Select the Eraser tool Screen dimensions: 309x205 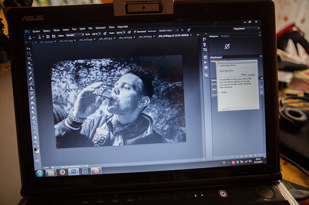[32, 98]
